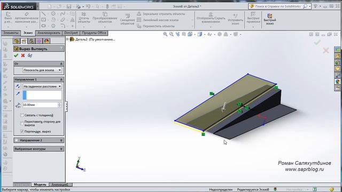Enable Направление 2 checkbox
342x192 pixels.
tap(17, 140)
